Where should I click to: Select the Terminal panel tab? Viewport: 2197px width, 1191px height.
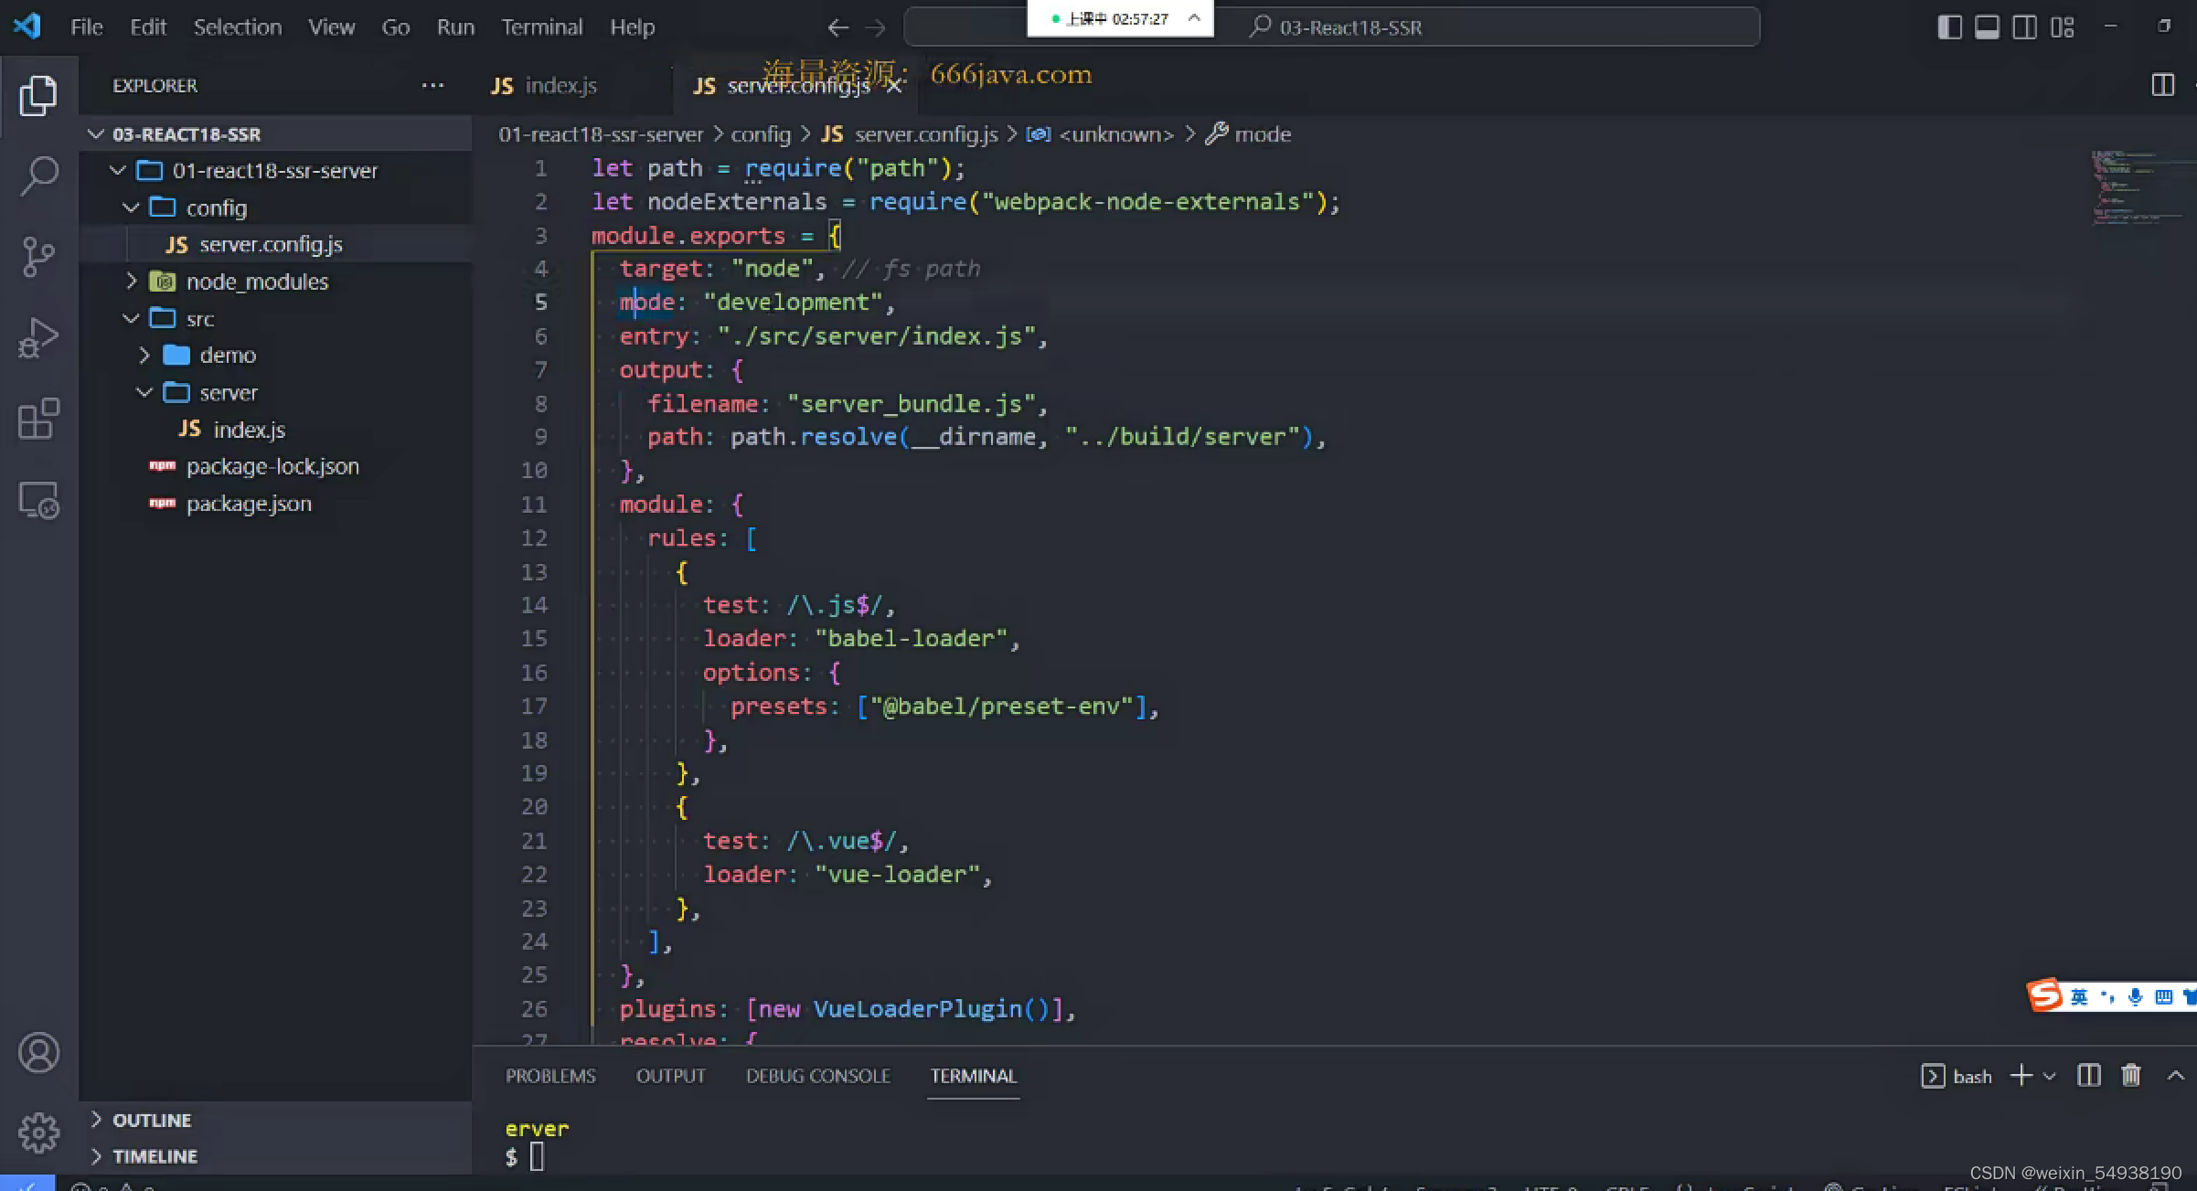(x=973, y=1076)
